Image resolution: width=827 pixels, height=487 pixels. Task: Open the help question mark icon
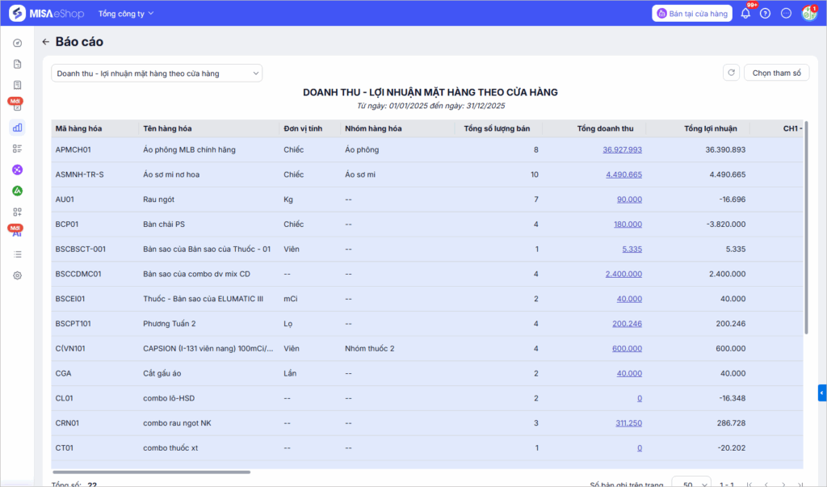pos(766,14)
